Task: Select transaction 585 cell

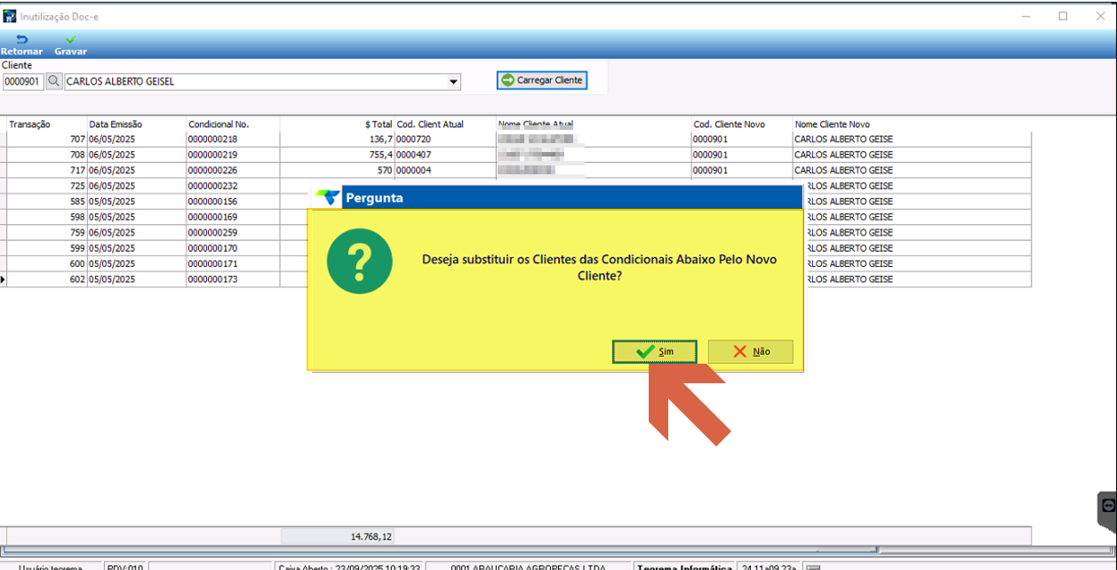Action: tap(47, 202)
